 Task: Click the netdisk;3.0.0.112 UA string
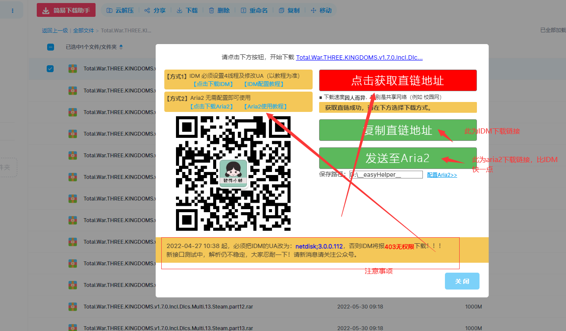tap(319, 246)
